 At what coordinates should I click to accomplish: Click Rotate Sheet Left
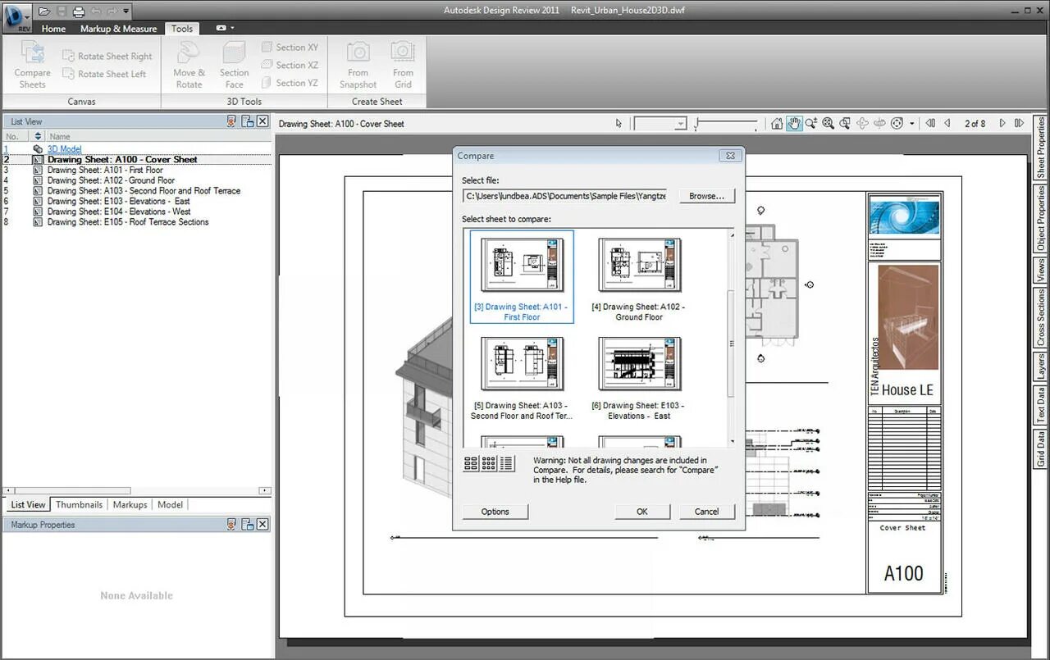click(x=105, y=74)
